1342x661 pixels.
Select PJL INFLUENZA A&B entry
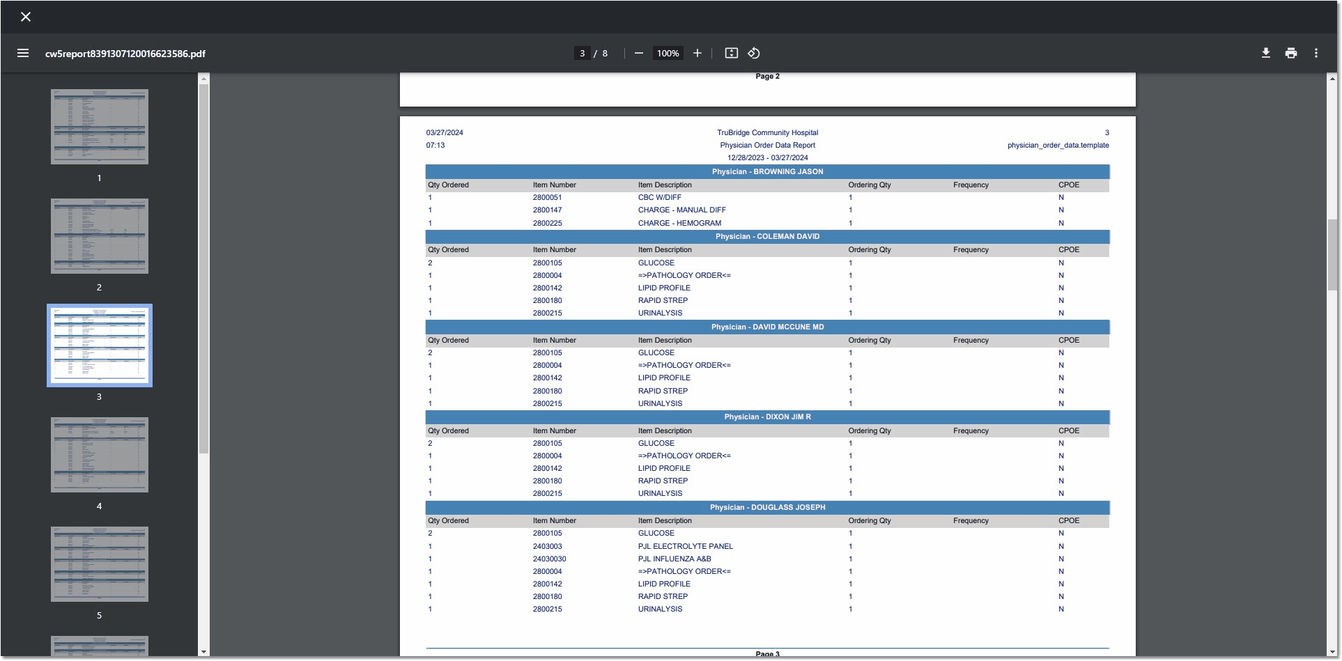674,559
